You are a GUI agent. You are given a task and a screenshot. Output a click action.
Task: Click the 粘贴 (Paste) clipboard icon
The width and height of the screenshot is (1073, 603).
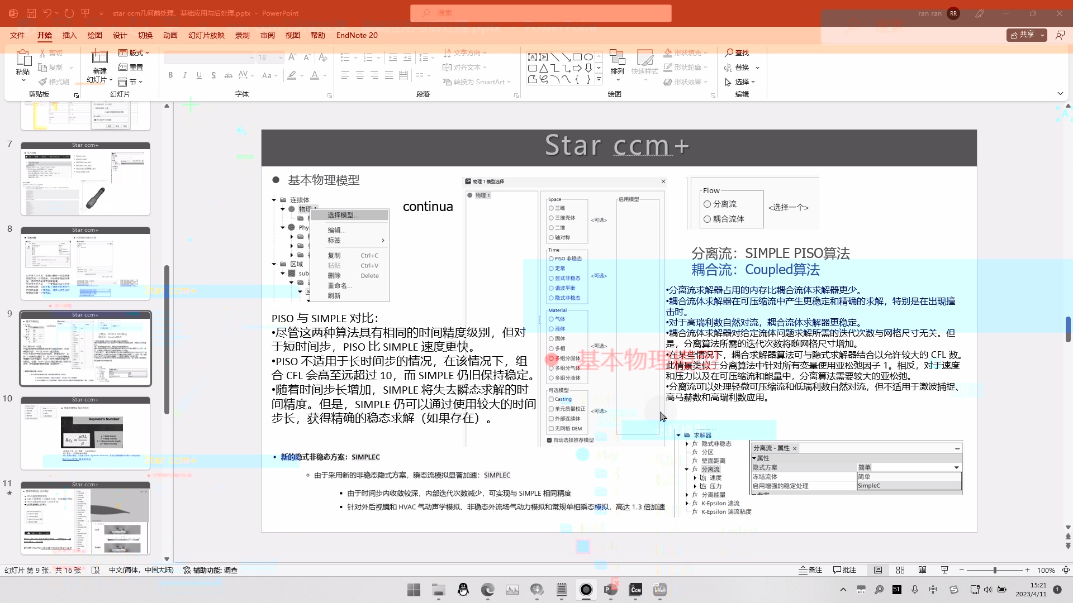23,58
